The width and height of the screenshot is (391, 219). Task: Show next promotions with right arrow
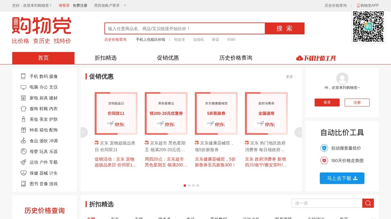(x=298, y=132)
